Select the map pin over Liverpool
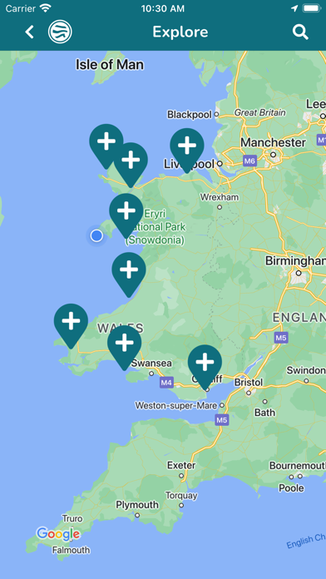The width and height of the screenshot is (326, 579). pyautogui.click(x=187, y=151)
